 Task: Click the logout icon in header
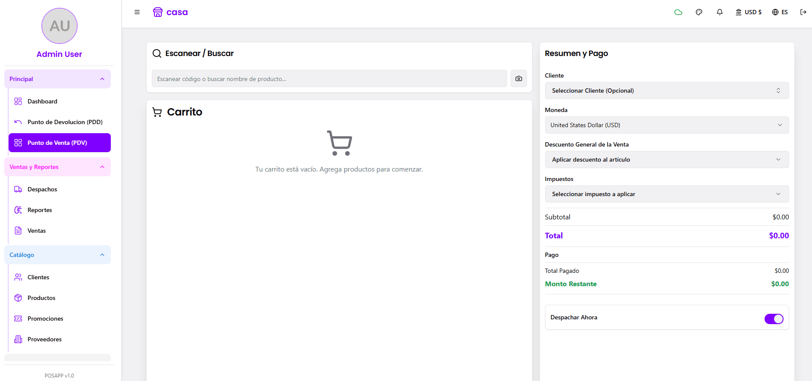(803, 12)
